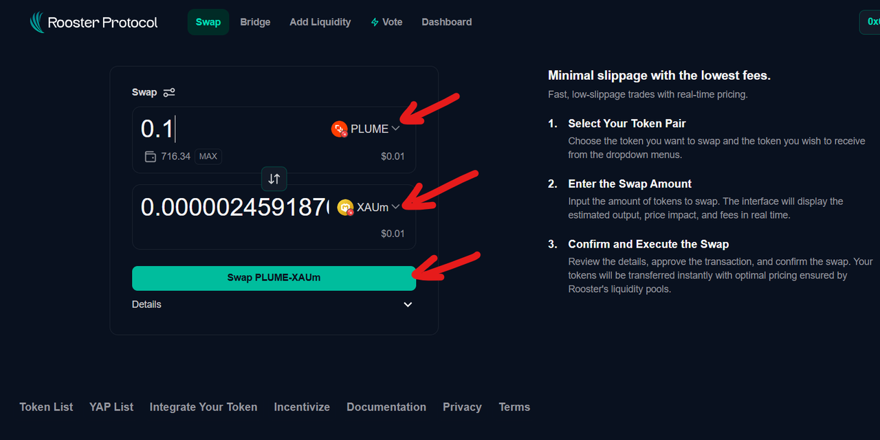This screenshot has height=440, width=880.
Task: Open the PLUME token dropdown
Action: [x=366, y=129]
